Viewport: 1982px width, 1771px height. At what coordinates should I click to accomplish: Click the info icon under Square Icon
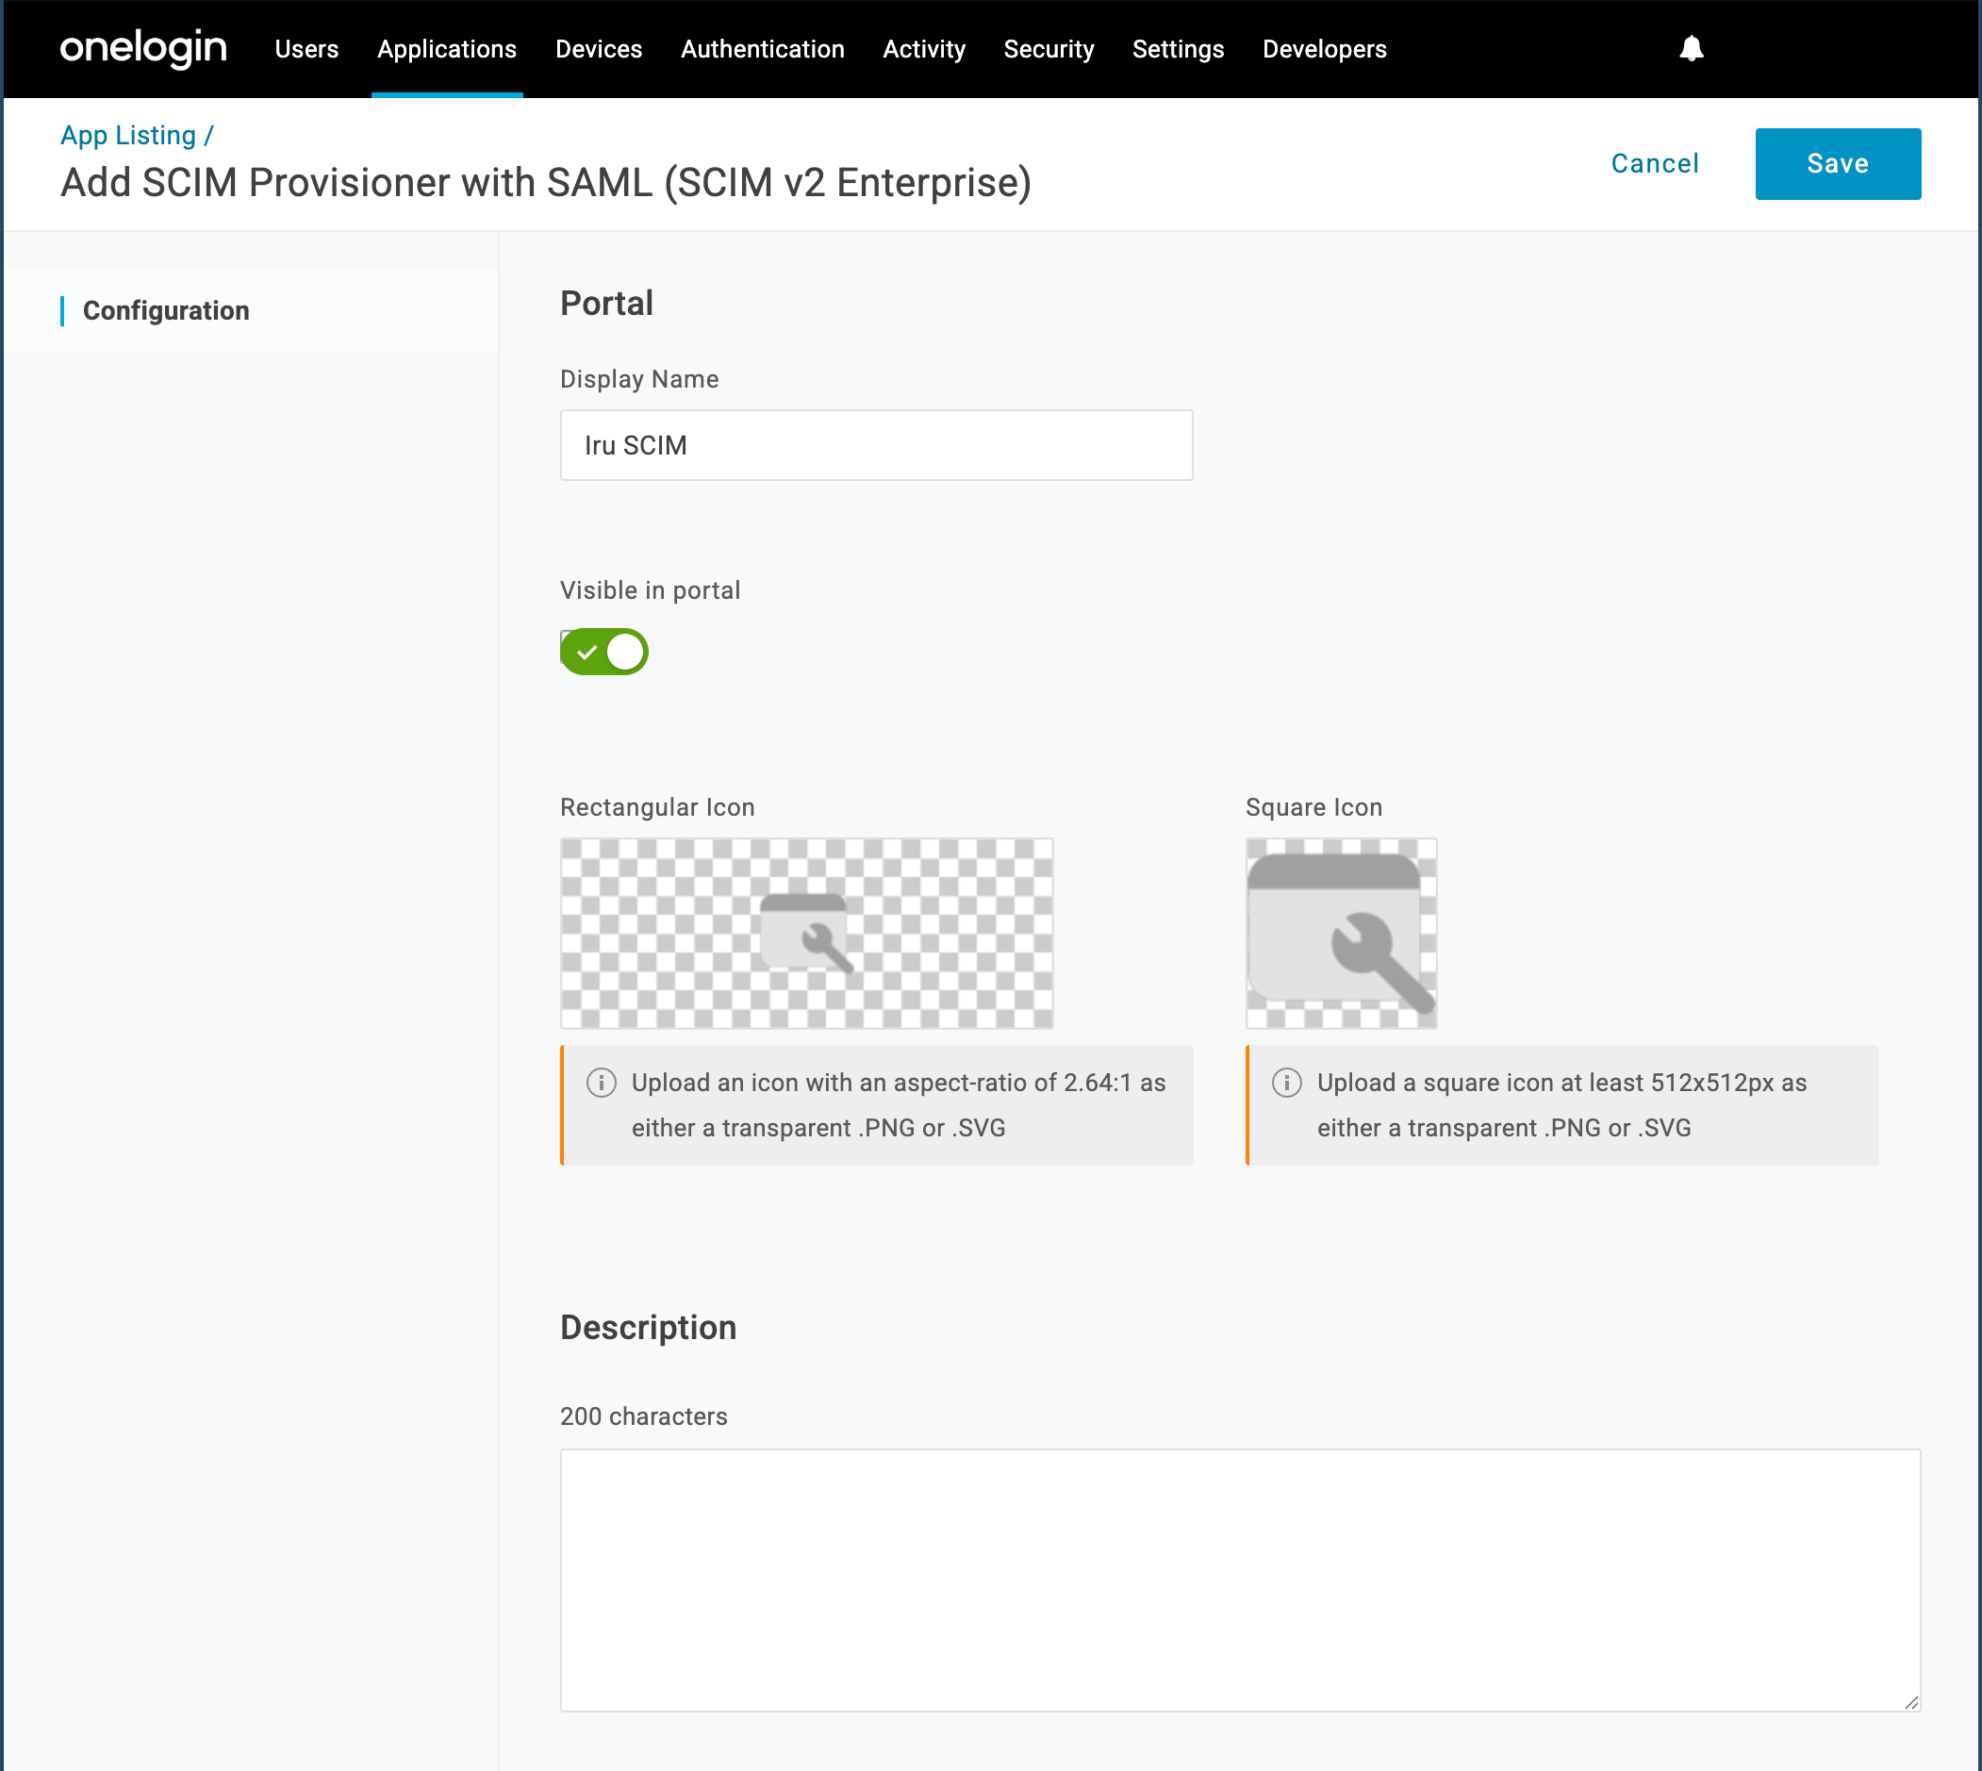coord(1286,1082)
